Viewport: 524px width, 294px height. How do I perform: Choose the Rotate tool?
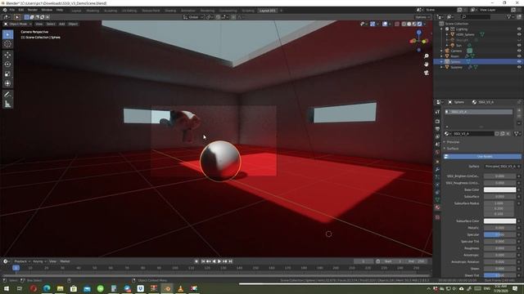point(7,65)
